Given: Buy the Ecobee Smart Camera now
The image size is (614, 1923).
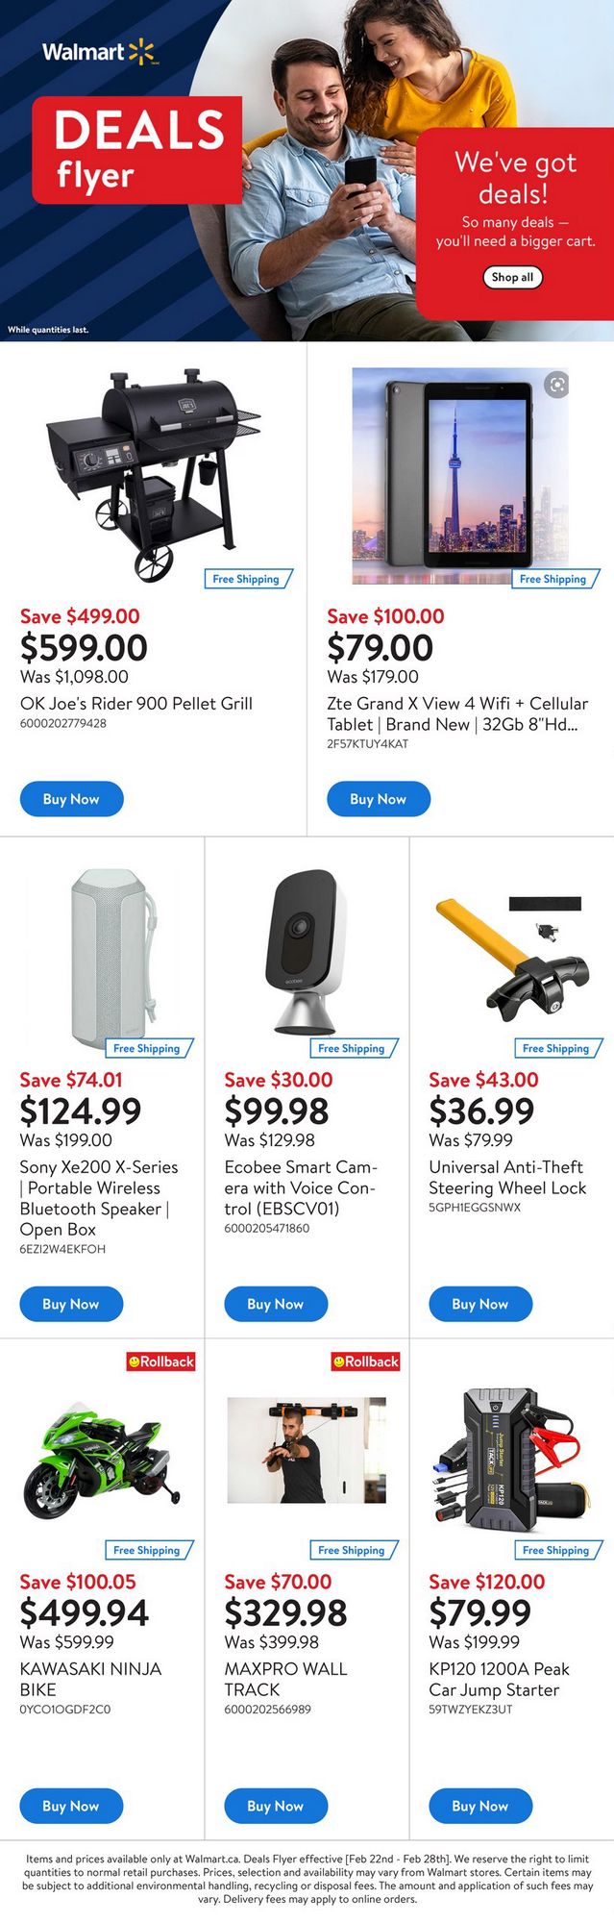Looking at the screenshot, I should pyautogui.click(x=276, y=1304).
